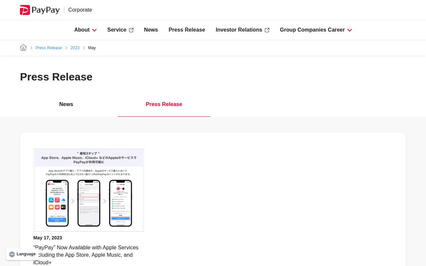Click the globe icon in Language button

click(12, 254)
